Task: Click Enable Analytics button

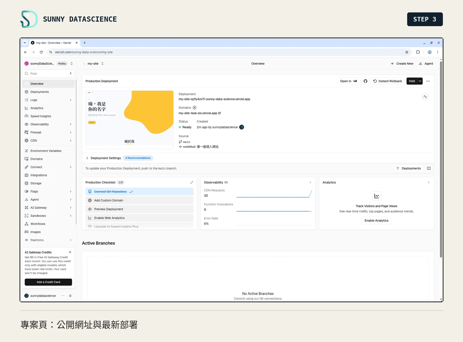Action: pos(376,220)
